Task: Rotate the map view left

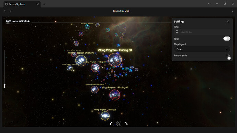Action: click(111, 124)
